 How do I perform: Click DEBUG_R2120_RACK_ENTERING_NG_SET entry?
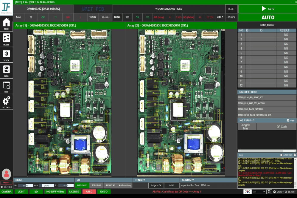pos(267,115)
